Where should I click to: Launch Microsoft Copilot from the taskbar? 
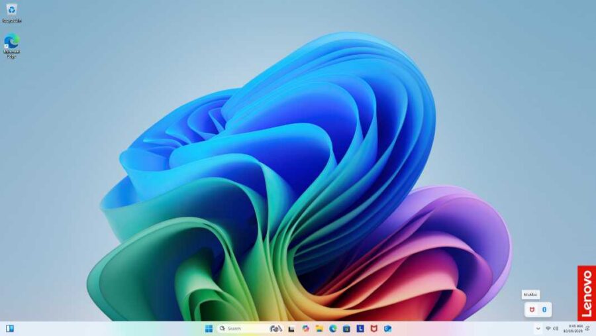[x=305, y=329]
